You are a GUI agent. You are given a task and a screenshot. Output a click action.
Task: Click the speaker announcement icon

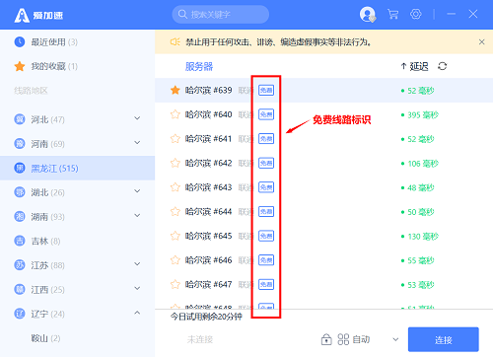coord(175,41)
